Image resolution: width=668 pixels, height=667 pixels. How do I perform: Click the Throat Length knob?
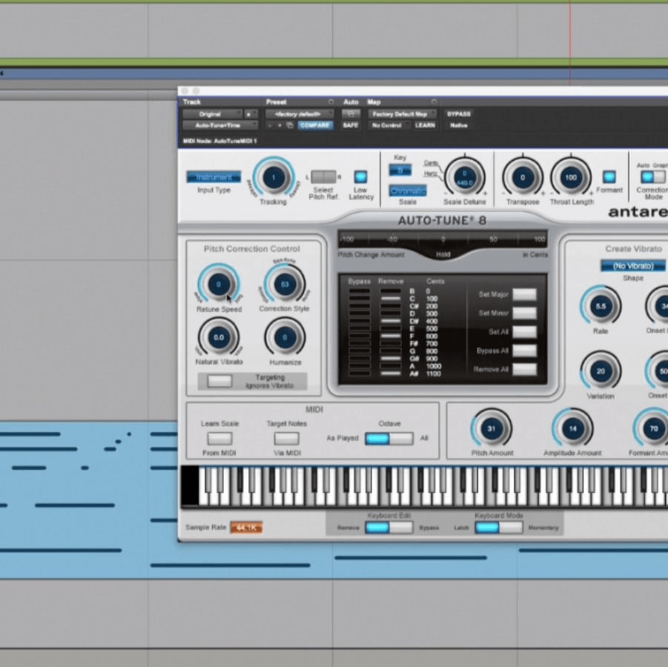pos(571,178)
